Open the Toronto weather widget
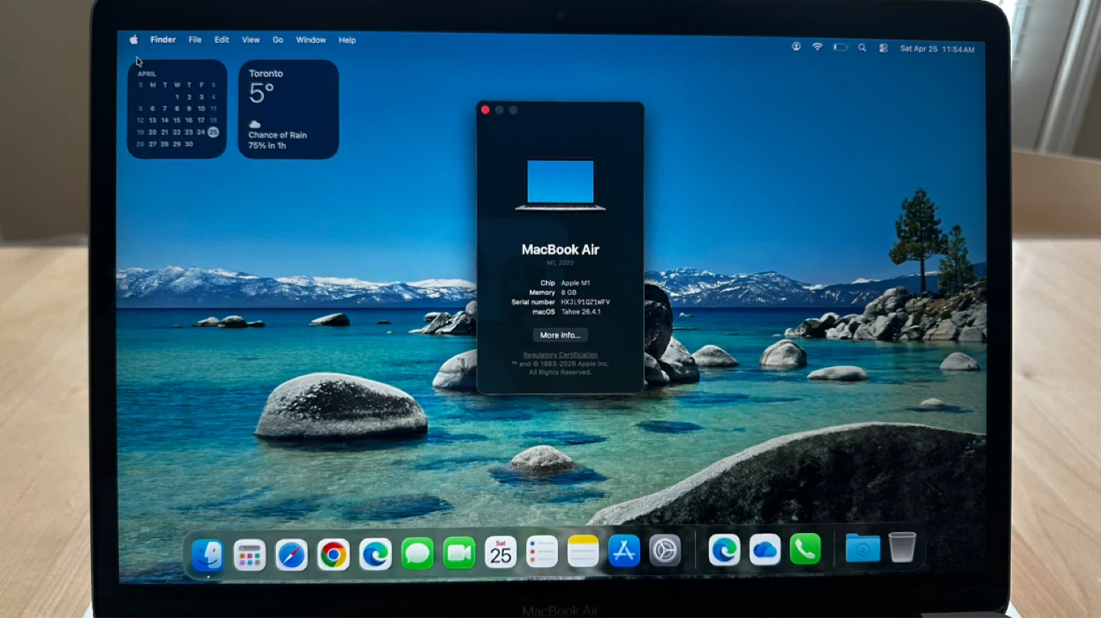This screenshot has height=618, width=1101. (288, 109)
